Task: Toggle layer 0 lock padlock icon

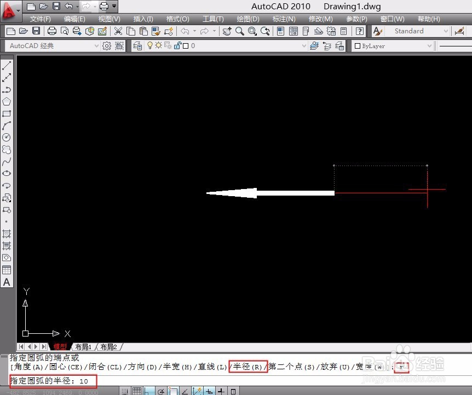Action: pos(177,46)
